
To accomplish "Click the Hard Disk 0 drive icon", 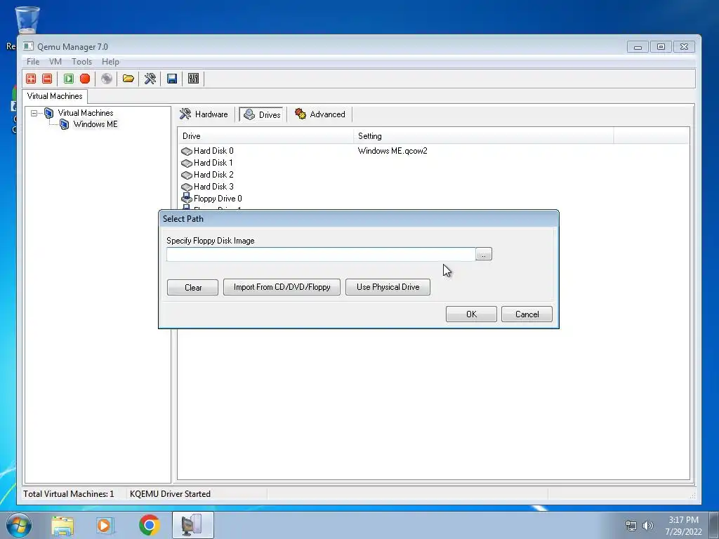I will coord(186,152).
